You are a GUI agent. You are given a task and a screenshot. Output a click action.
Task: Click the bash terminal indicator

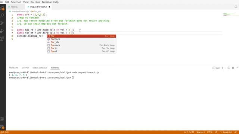216,68
